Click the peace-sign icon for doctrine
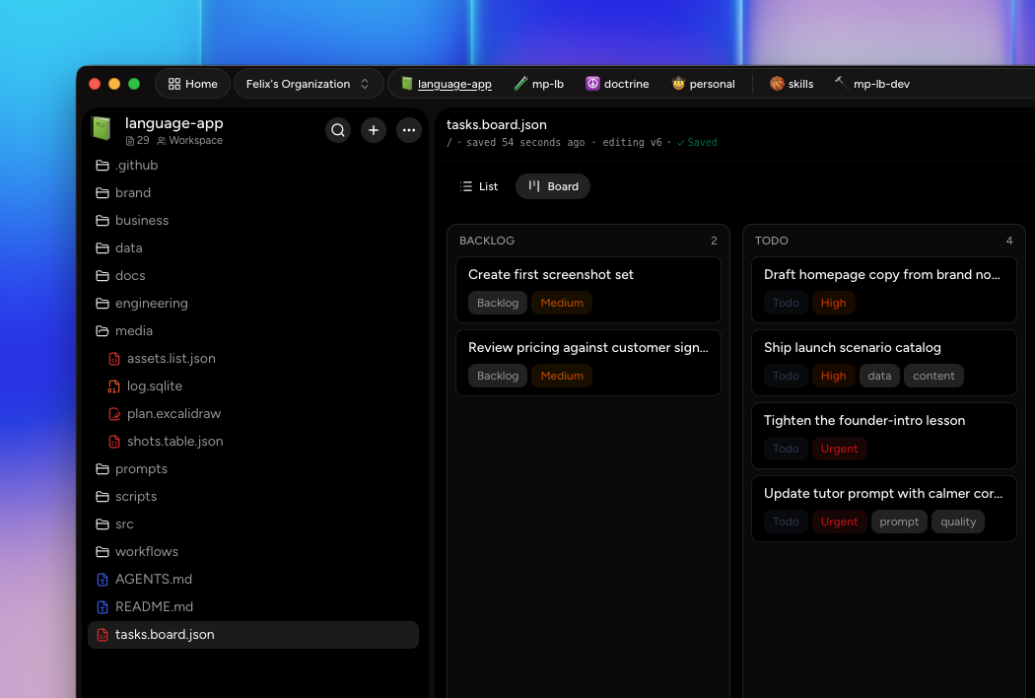The width and height of the screenshot is (1035, 698). 592,83
